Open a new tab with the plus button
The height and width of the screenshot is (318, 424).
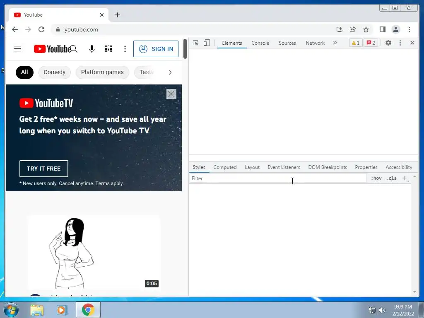[117, 15]
